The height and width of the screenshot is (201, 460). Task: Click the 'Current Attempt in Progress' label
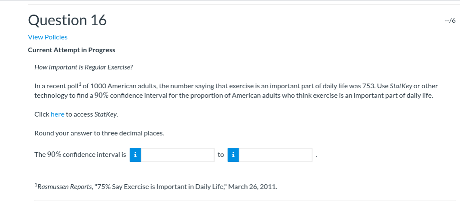pos(71,50)
